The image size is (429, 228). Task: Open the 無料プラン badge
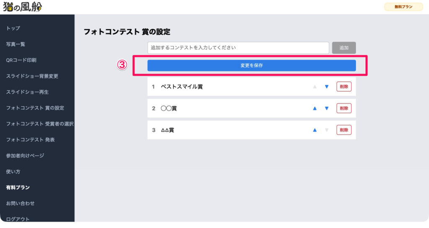(403, 7)
